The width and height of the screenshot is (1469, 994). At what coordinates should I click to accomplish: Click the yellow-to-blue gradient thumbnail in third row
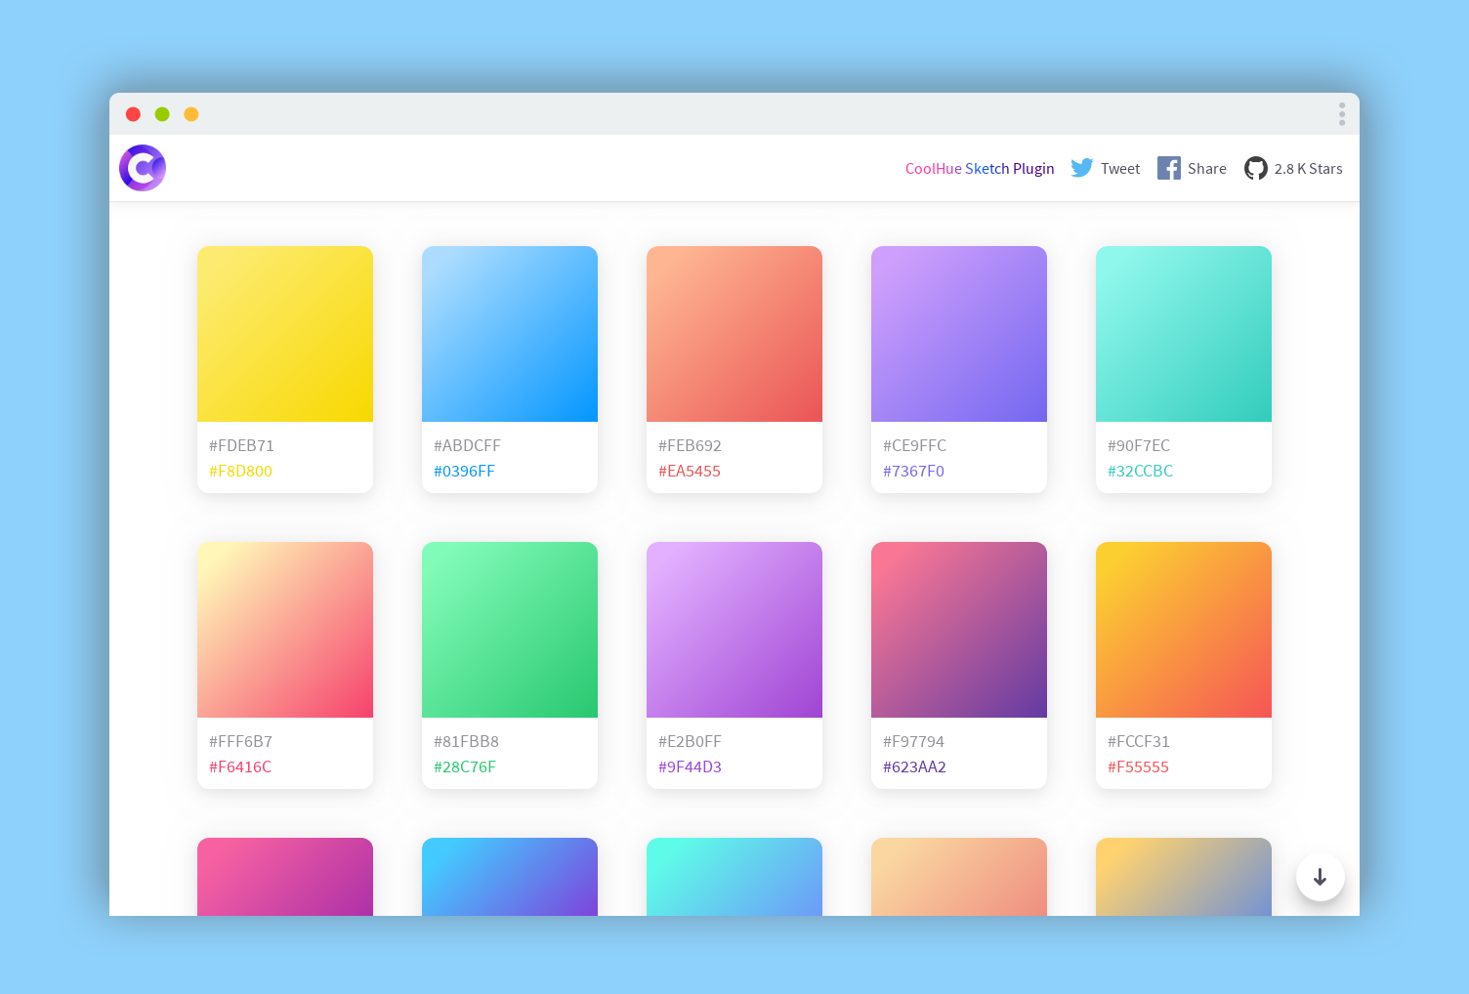(1184, 877)
